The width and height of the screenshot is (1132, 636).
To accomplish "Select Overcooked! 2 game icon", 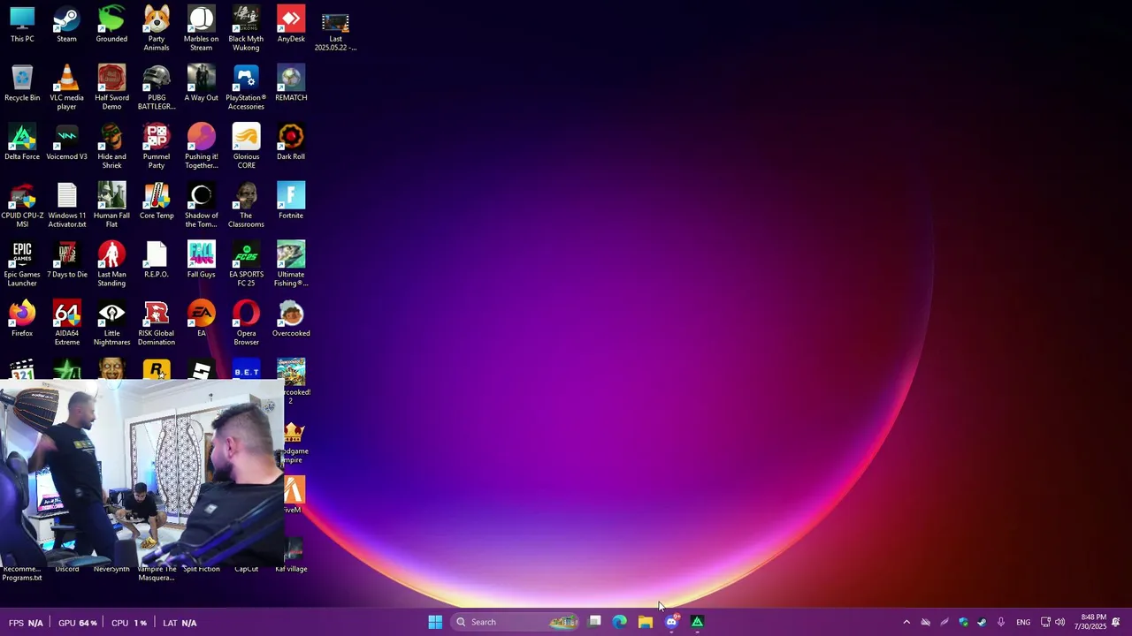I will tap(294, 382).
